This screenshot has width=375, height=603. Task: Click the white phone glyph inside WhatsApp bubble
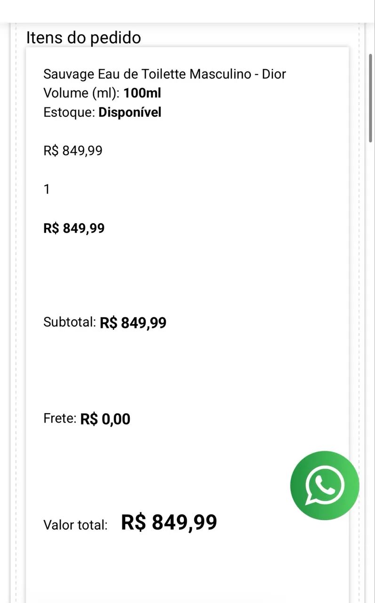coord(325,485)
